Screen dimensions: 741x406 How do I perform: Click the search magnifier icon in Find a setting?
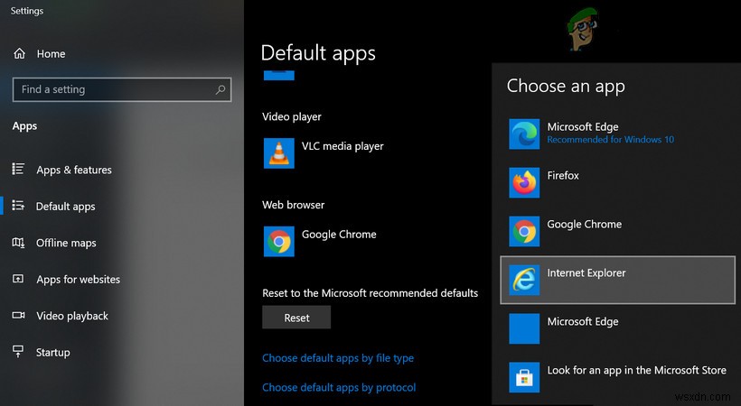pos(220,89)
